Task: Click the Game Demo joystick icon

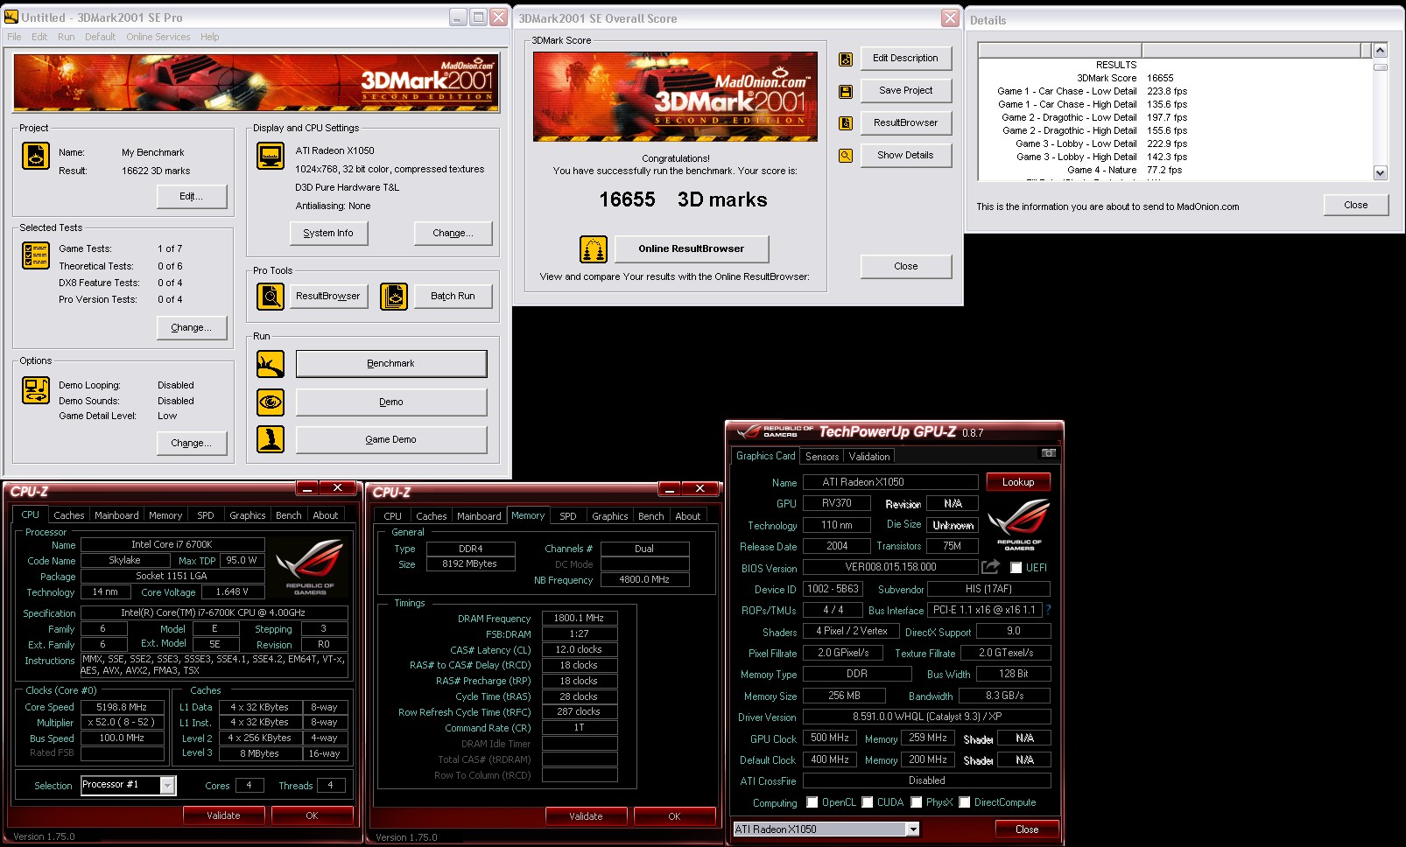Action: tap(271, 439)
